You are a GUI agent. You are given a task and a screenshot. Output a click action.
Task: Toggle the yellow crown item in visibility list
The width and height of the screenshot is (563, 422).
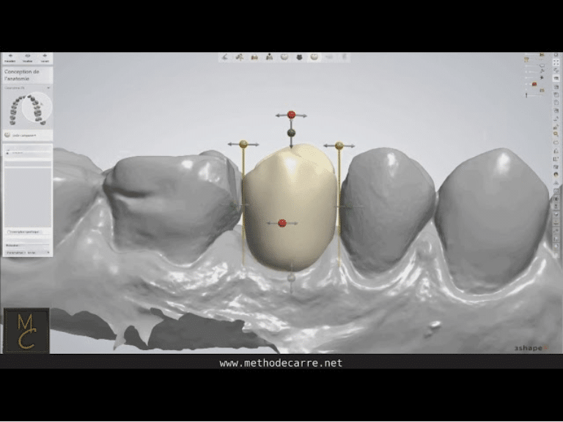click(526, 59)
